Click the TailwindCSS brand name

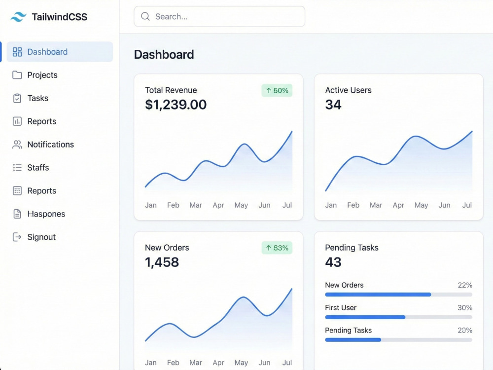[60, 17]
